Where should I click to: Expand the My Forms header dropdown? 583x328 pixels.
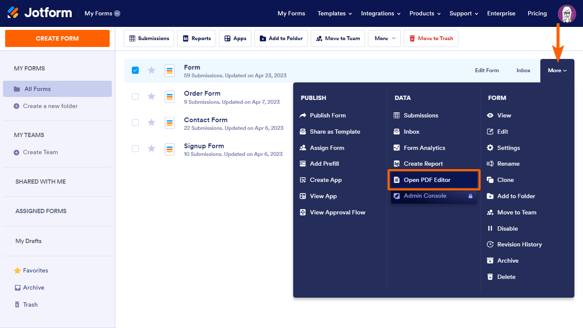pyautogui.click(x=117, y=14)
